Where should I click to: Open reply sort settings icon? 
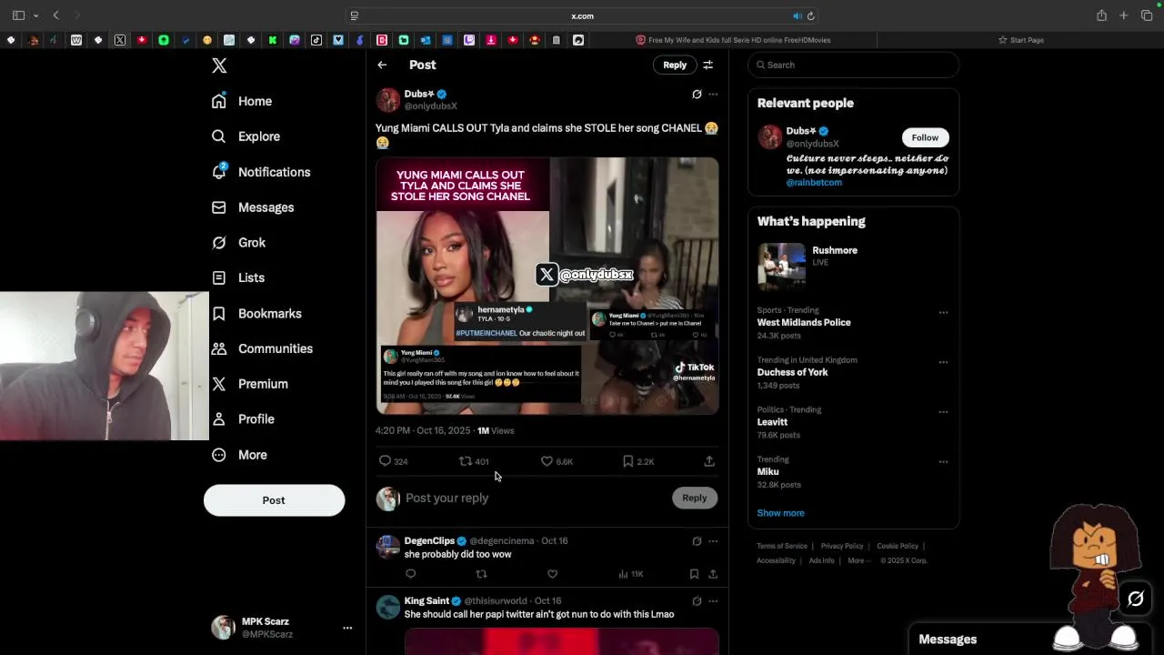tap(707, 65)
